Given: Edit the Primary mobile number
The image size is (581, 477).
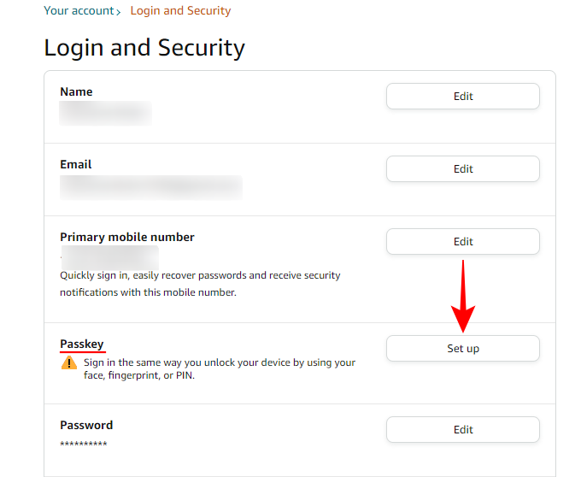Looking at the screenshot, I should [x=462, y=242].
